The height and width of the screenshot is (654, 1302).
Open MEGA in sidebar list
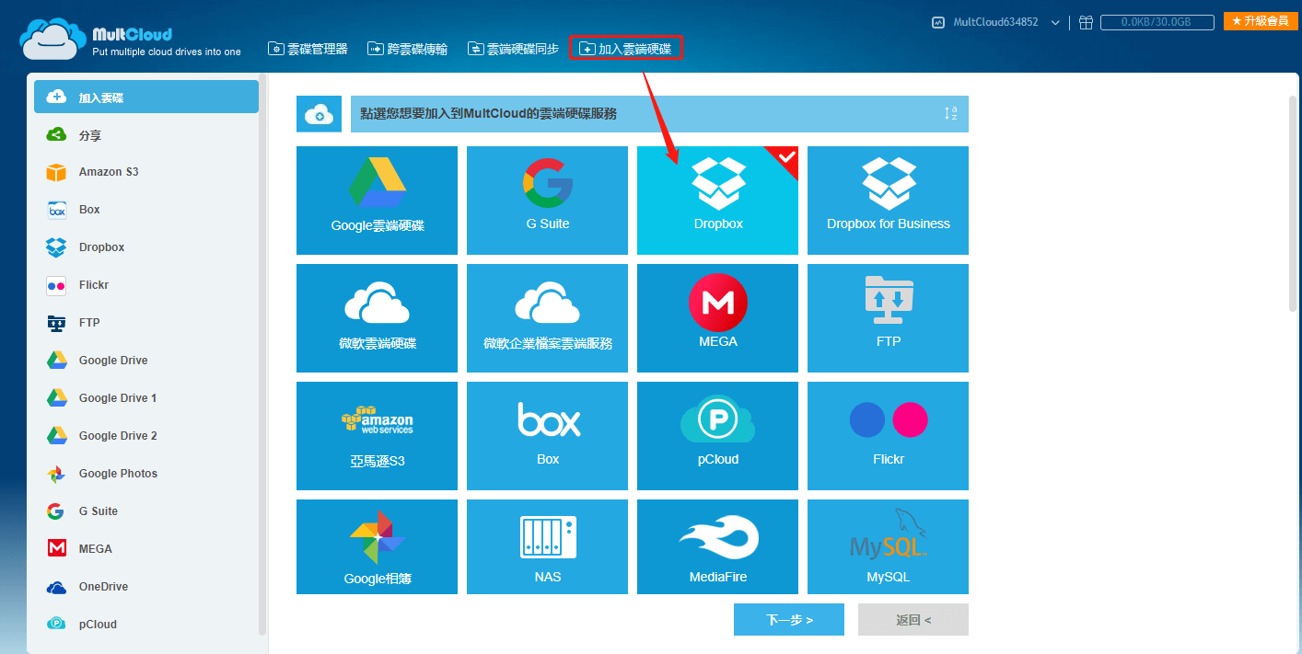pyautogui.click(x=146, y=549)
